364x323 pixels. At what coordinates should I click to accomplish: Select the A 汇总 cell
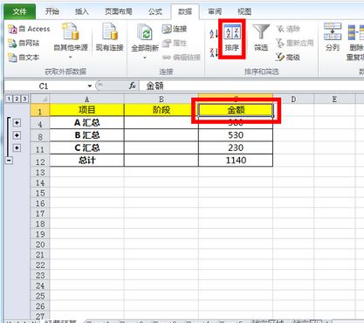pyautogui.click(x=87, y=123)
